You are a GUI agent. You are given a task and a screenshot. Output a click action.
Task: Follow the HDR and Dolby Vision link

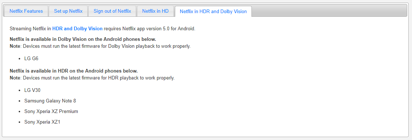(x=77, y=29)
